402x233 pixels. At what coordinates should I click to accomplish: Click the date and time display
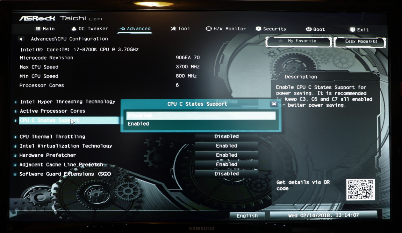pyautogui.click(x=323, y=215)
